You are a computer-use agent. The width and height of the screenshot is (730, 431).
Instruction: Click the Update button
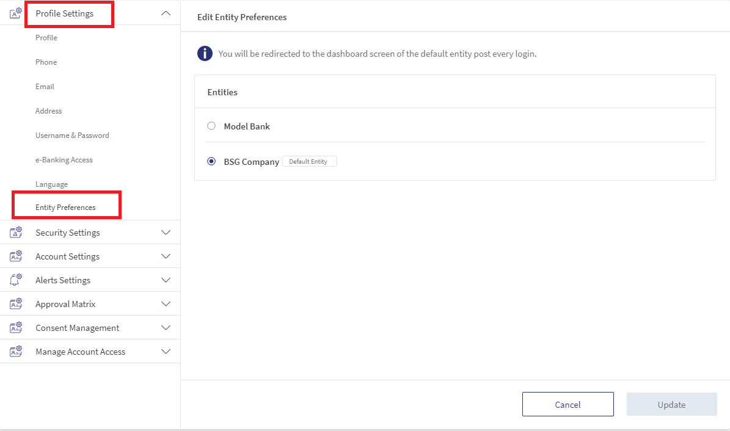(672, 404)
